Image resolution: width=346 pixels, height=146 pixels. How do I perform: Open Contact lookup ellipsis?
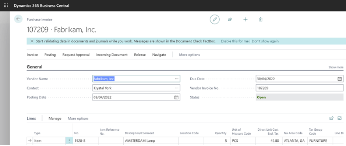[177, 88]
